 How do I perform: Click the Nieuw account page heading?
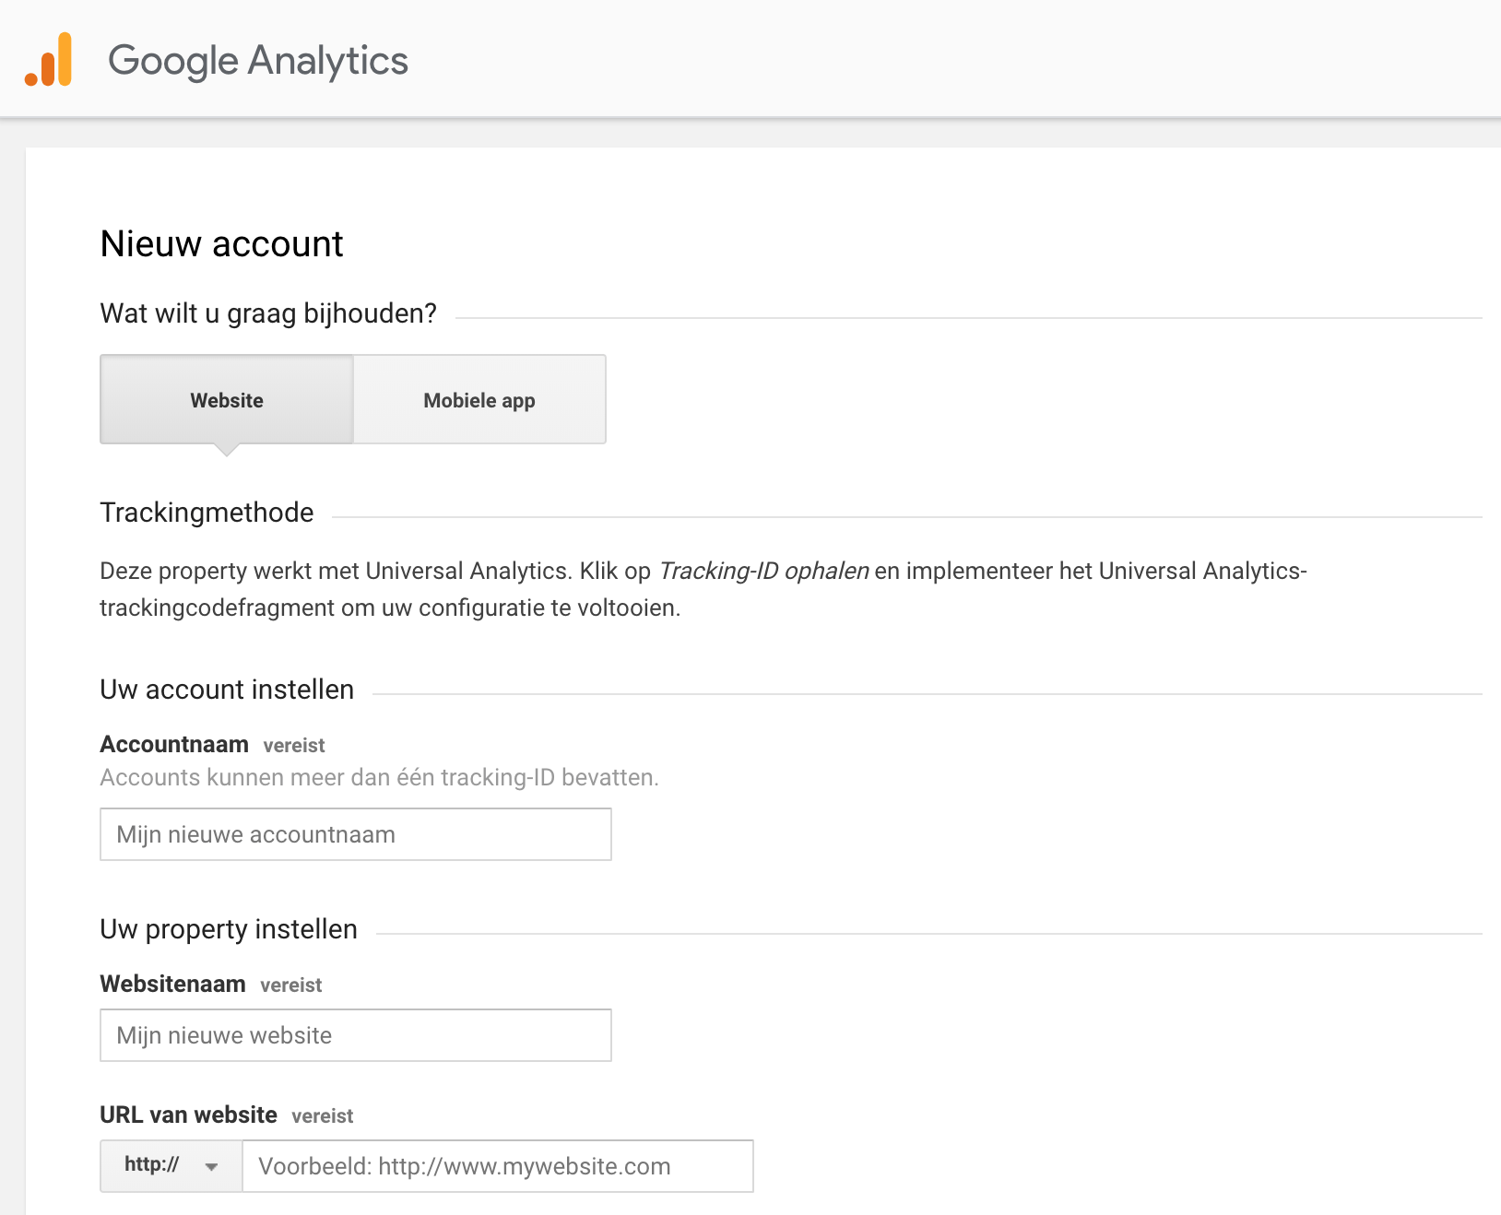(221, 244)
